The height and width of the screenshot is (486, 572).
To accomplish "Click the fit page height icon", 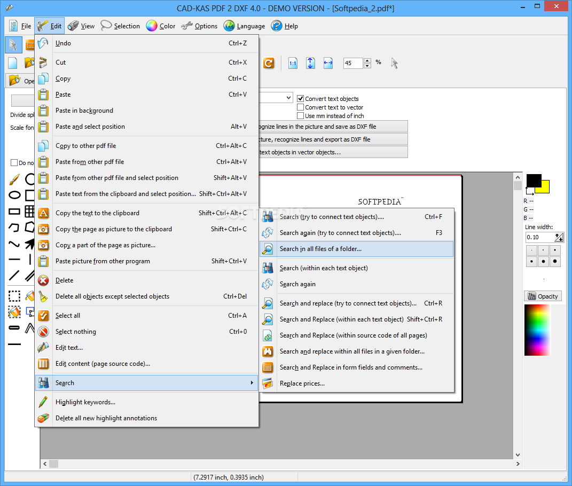I will 310,63.
